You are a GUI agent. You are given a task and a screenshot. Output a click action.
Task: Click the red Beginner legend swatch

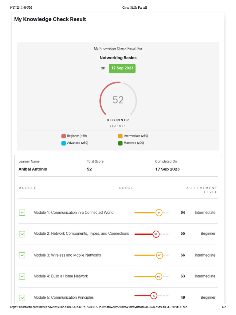click(x=64, y=136)
